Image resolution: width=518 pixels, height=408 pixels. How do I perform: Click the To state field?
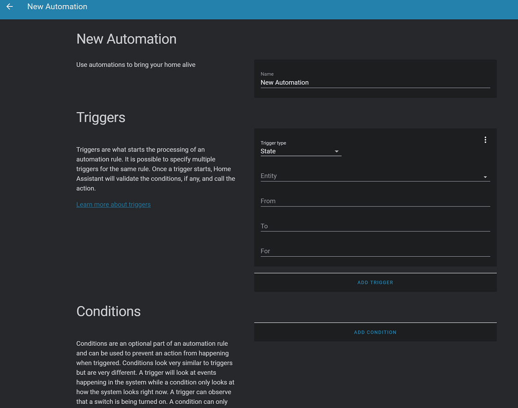[x=375, y=226]
